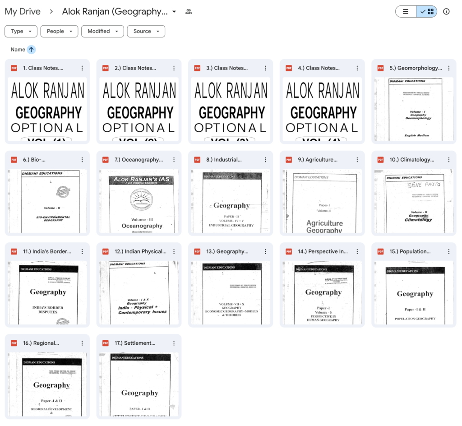Open the Source filter chip
462x426 pixels.
click(x=146, y=31)
